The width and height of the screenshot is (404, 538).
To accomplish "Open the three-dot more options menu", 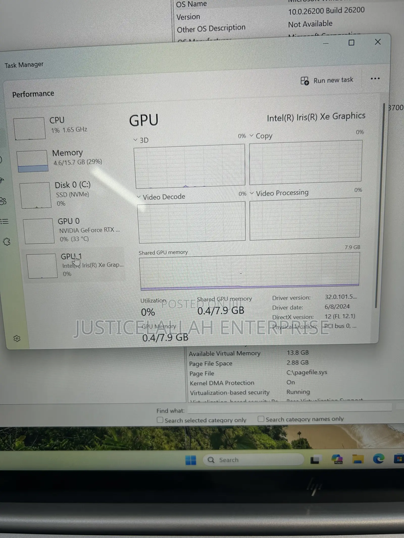I will (375, 79).
